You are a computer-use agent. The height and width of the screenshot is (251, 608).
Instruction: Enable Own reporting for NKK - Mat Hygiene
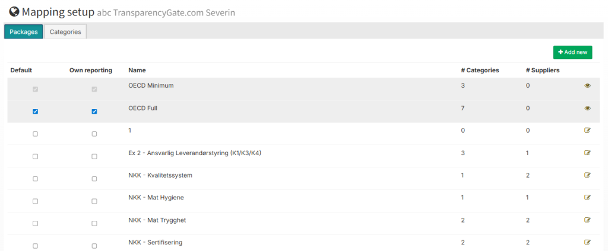tap(94, 201)
